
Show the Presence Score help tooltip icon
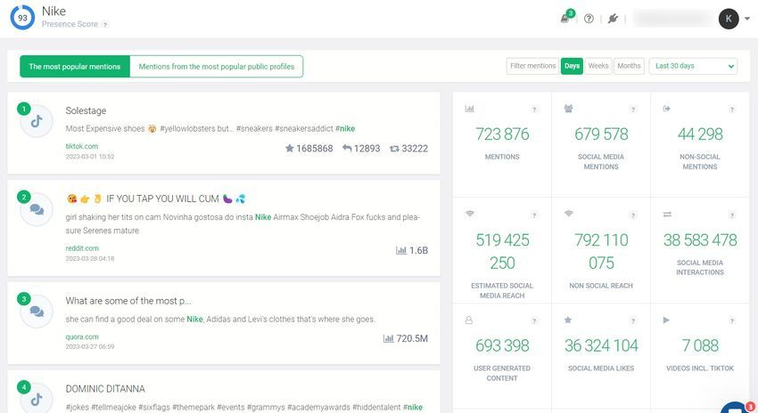[x=105, y=25]
